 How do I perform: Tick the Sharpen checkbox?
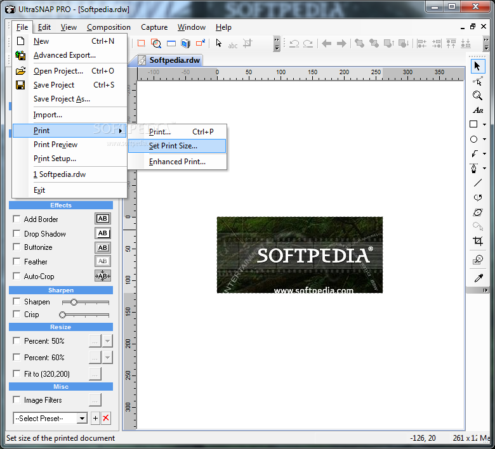pyautogui.click(x=16, y=302)
